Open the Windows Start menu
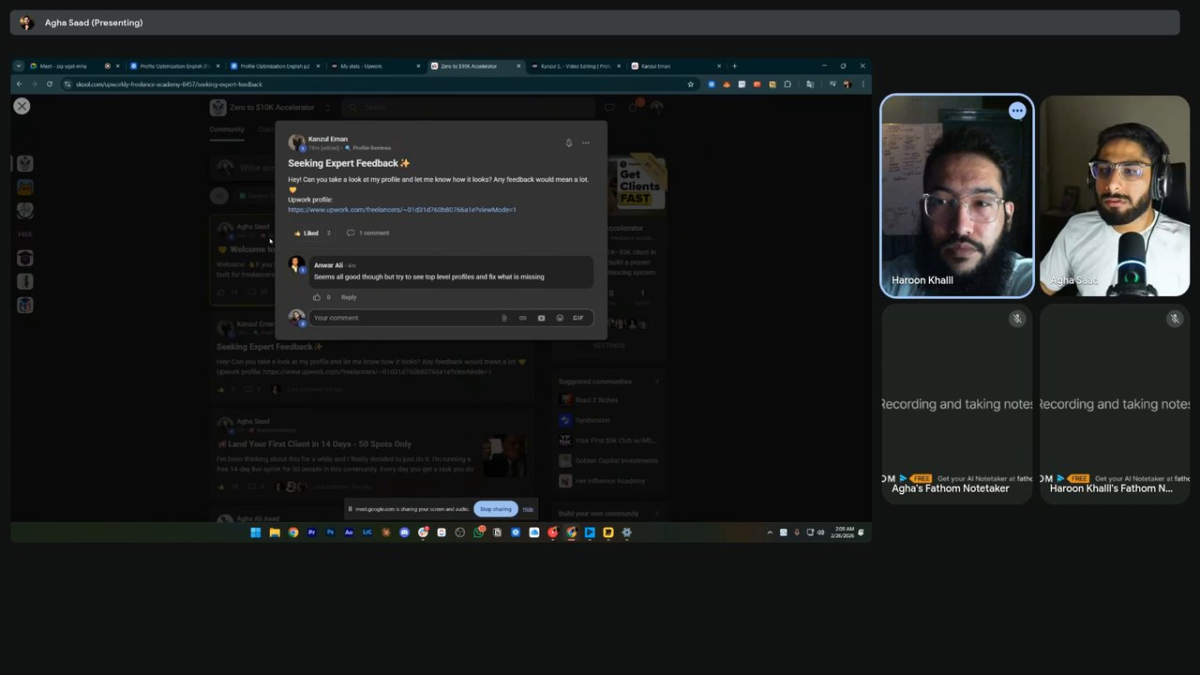Screen dimensions: 1200x675 pos(255,532)
